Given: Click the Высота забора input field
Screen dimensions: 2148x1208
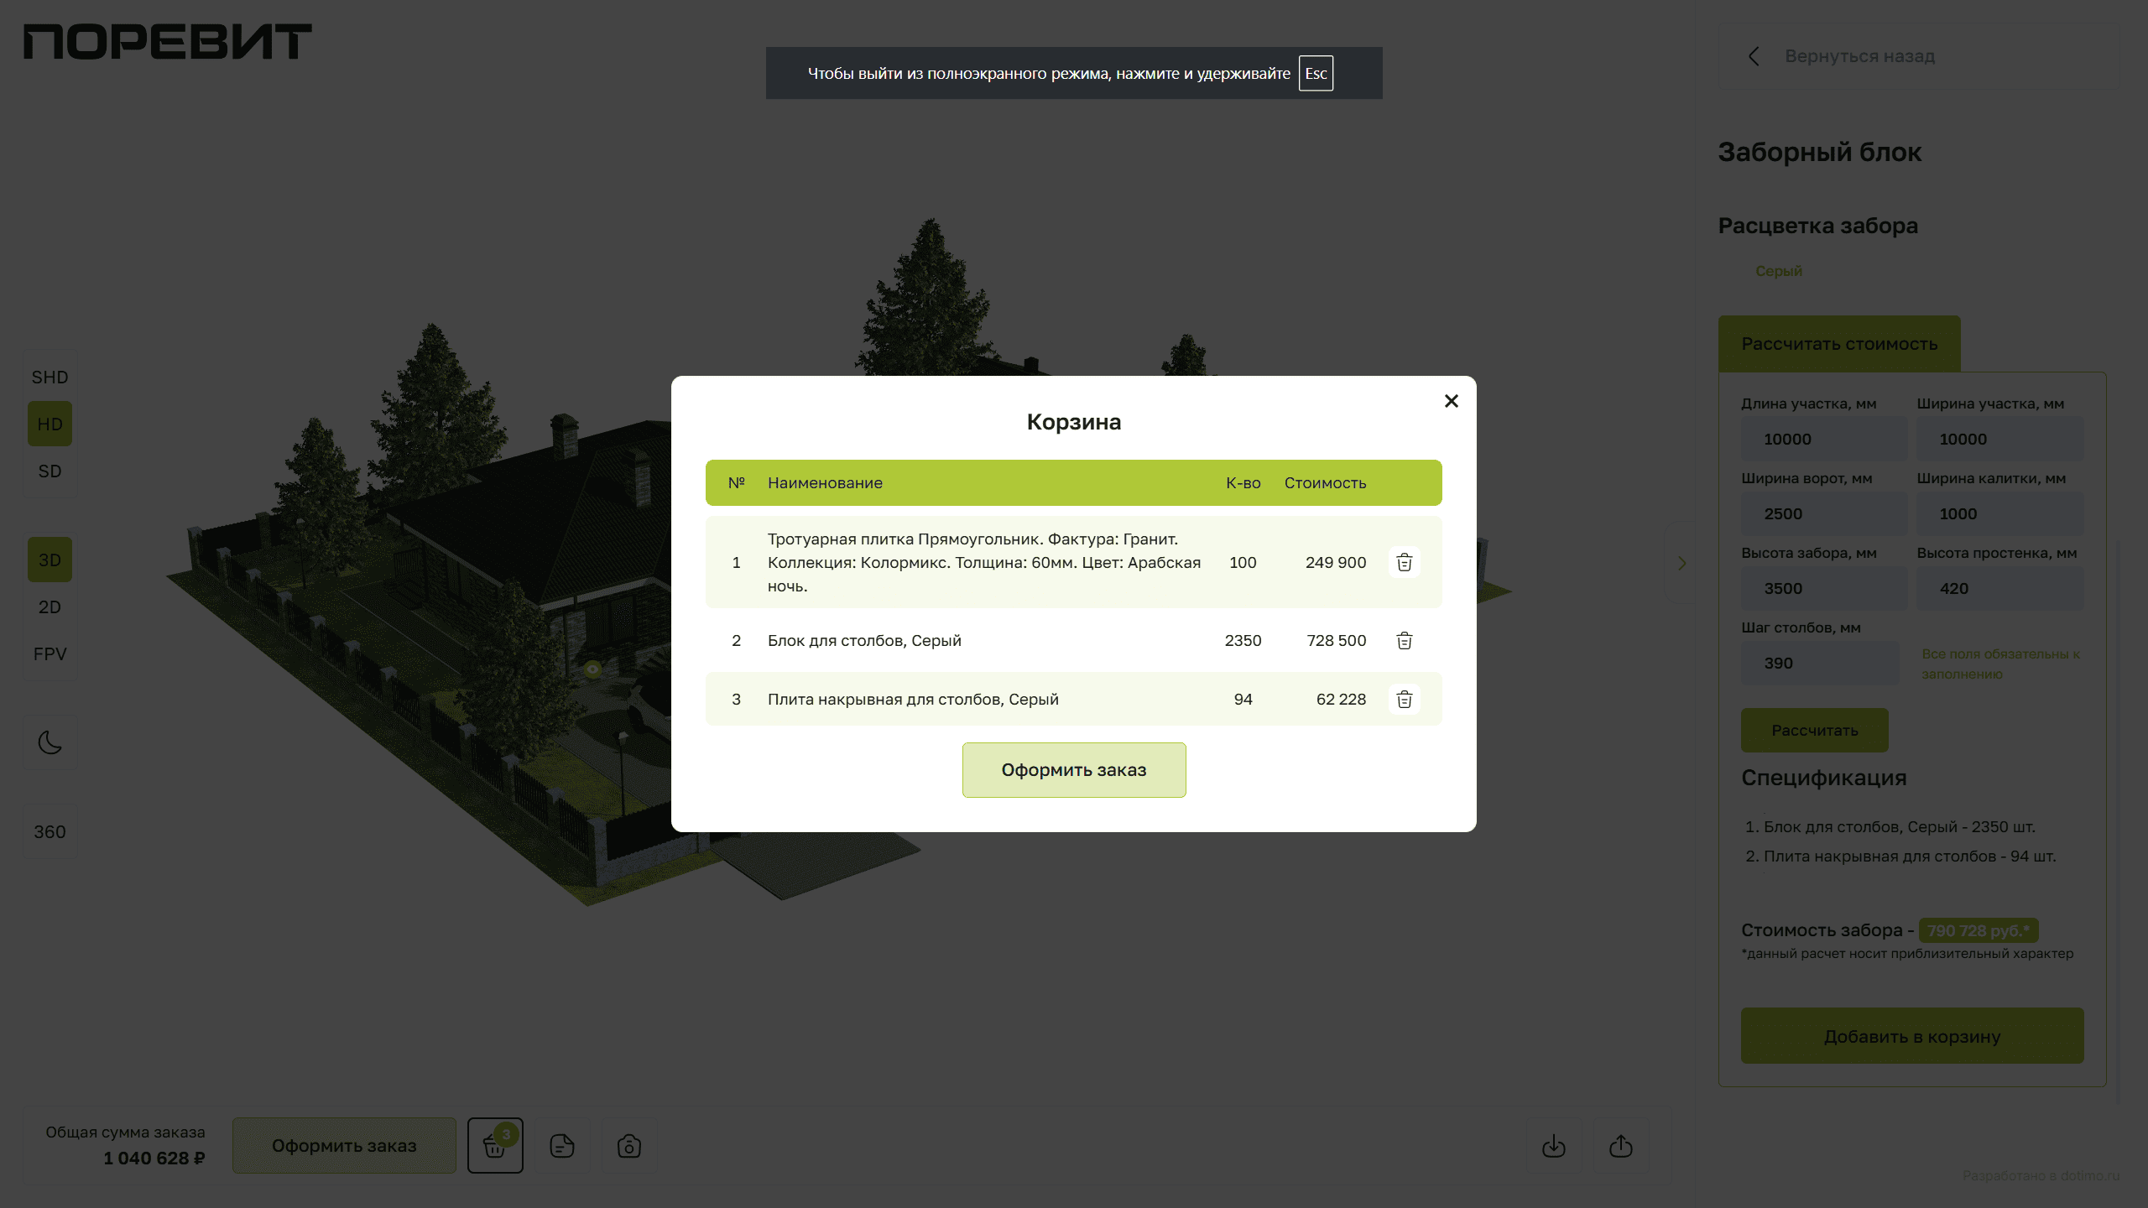Looking at the screenshot, I should [x=1823, y=589].
